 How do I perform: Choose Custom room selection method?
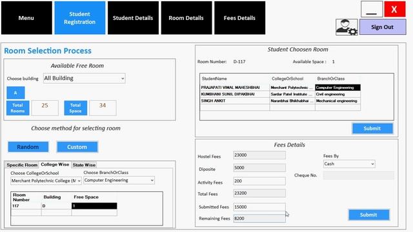point(77,147)
